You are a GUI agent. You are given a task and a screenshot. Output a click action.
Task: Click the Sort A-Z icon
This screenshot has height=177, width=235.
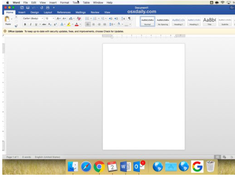123,18
